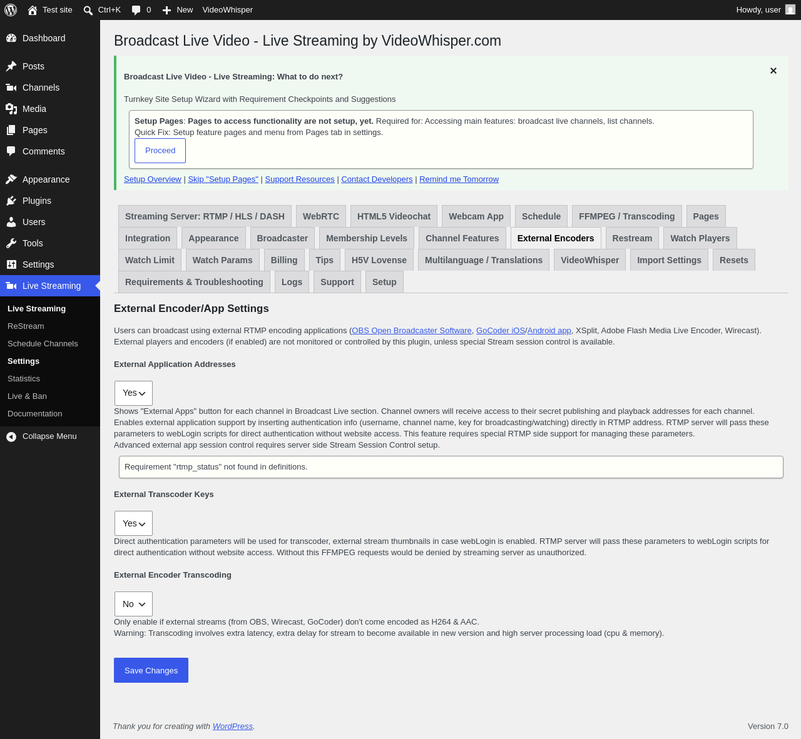Image resolution: width=801 pixels, height=739 pixels.
Task: Open External Application Addresses dropdown
Action: pyautogui.click(x=133, y=393)
